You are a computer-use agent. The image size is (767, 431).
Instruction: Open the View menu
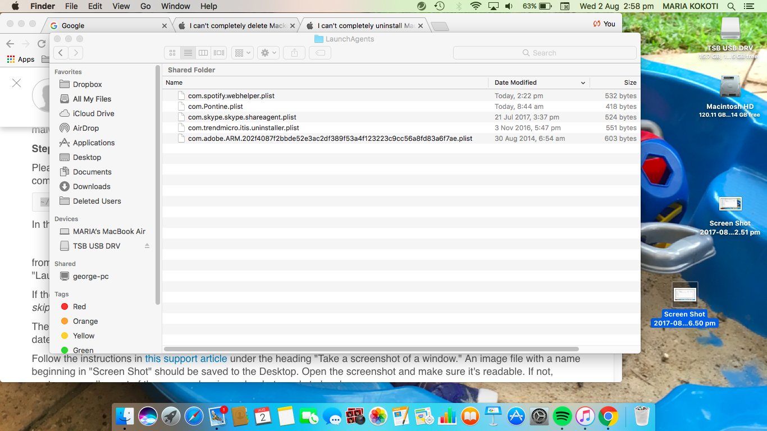(x=121, y=6)
